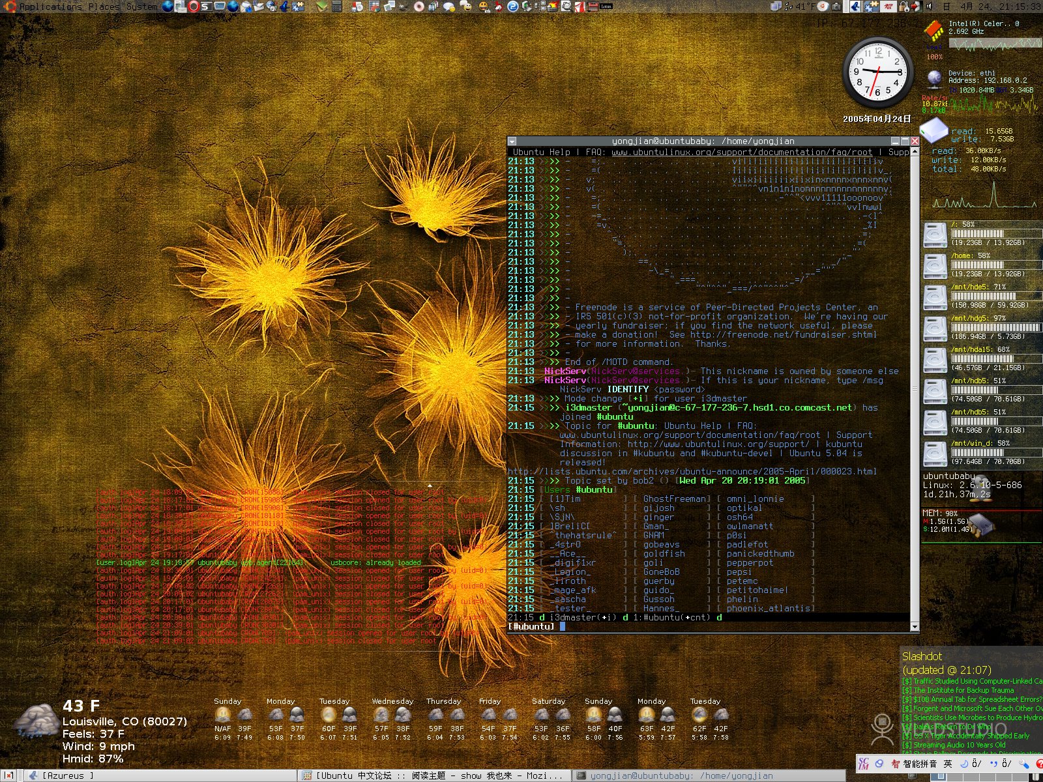Take a screenshot with the camera tray icon
1043x782 pixels.
coord(836,7)
